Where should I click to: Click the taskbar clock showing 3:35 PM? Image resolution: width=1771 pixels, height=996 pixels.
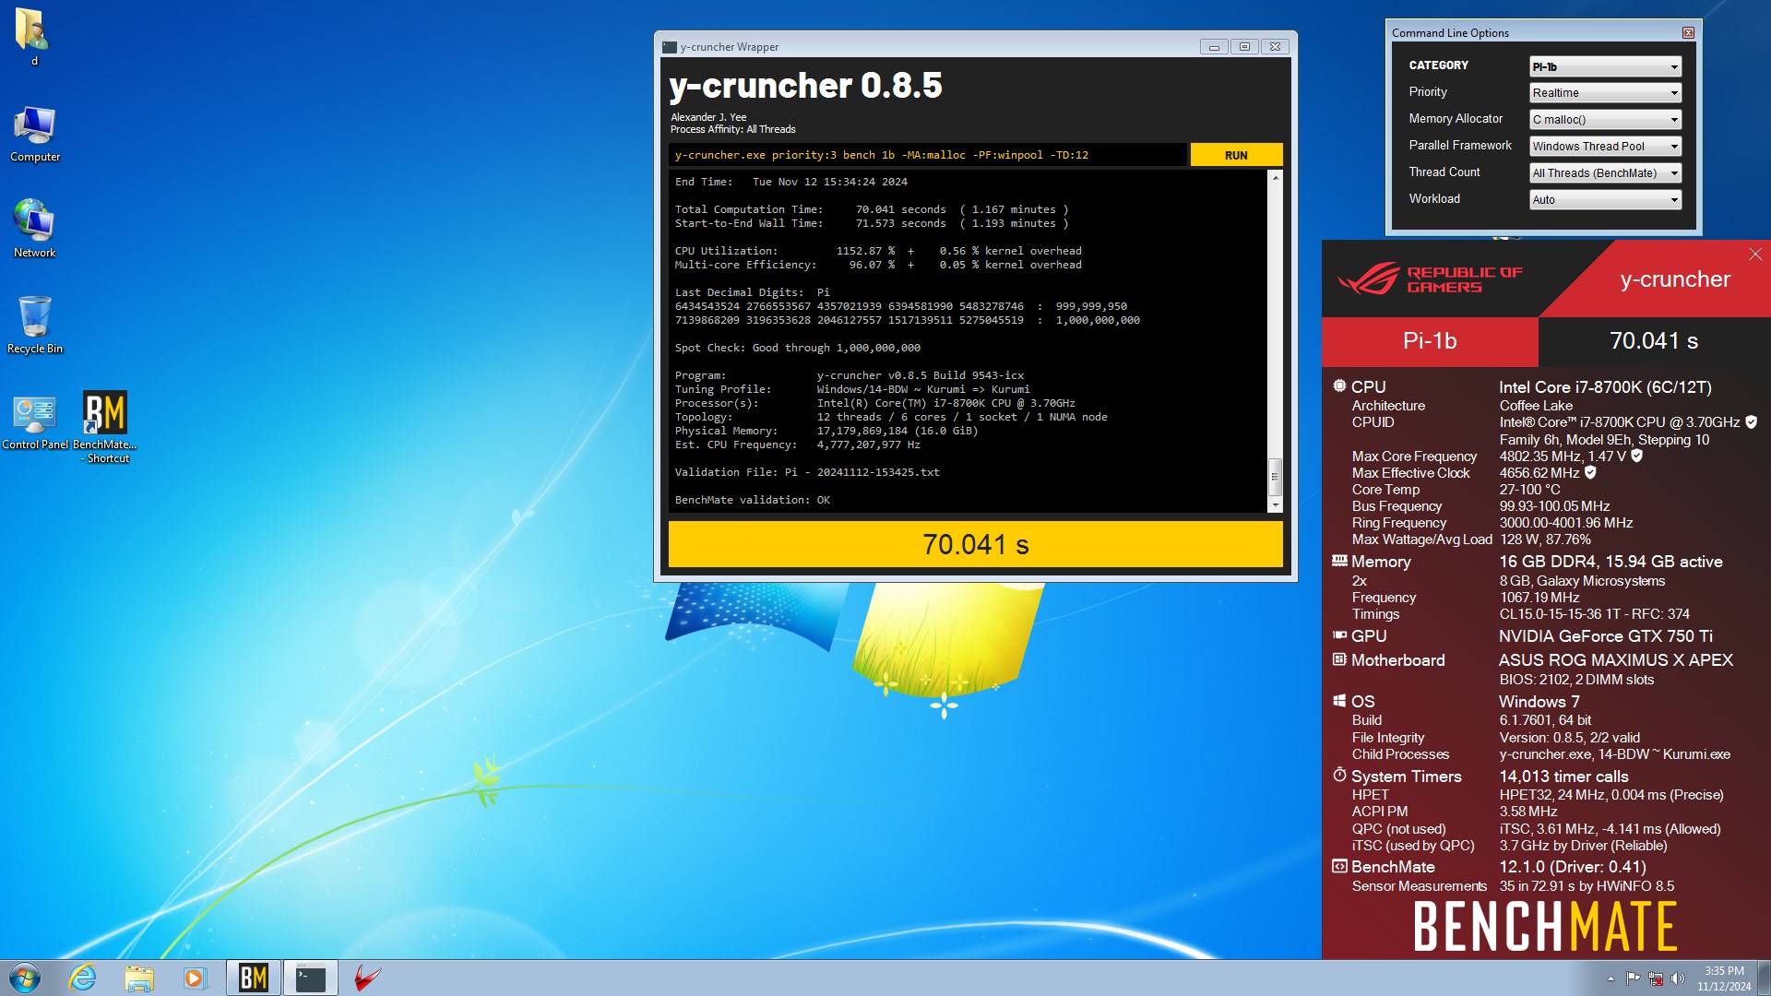[1724, 978]
